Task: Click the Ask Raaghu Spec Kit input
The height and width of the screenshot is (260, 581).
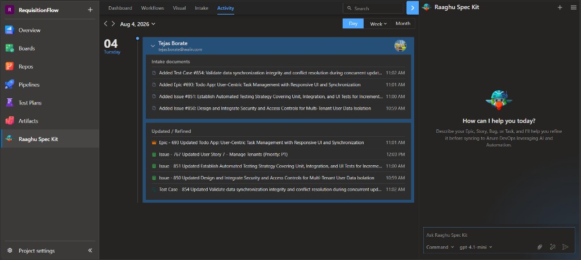Action: coord(499,235)
